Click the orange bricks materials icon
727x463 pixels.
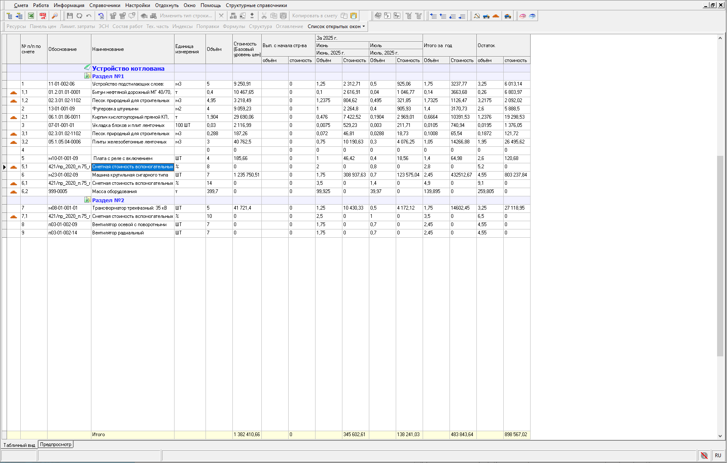[x=496, y=16]
